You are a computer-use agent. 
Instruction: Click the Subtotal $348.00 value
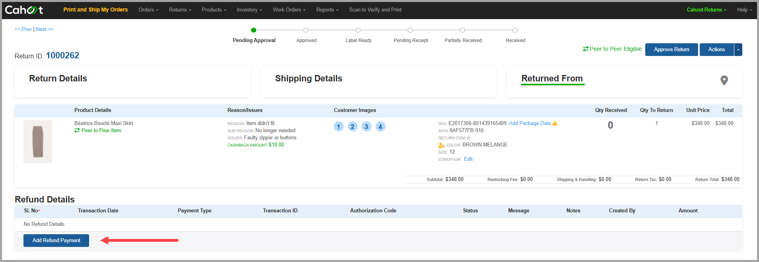coord(454,179)
